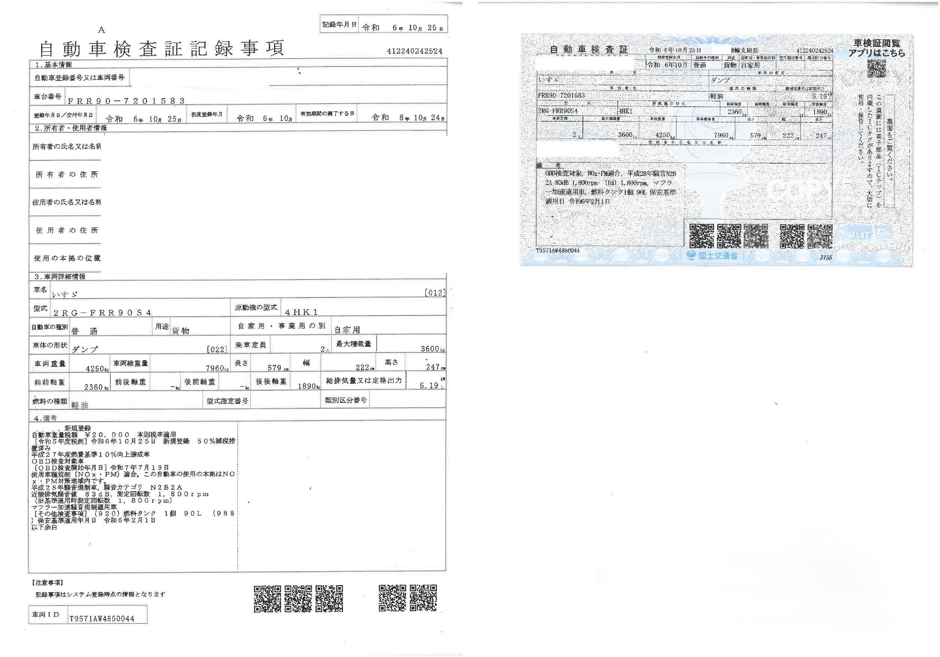The image size is (940, 657).
Task: Click the 総排気量又は定格出力 label on the record sheet
Action: pyautogui.click(x=364, y=380)
